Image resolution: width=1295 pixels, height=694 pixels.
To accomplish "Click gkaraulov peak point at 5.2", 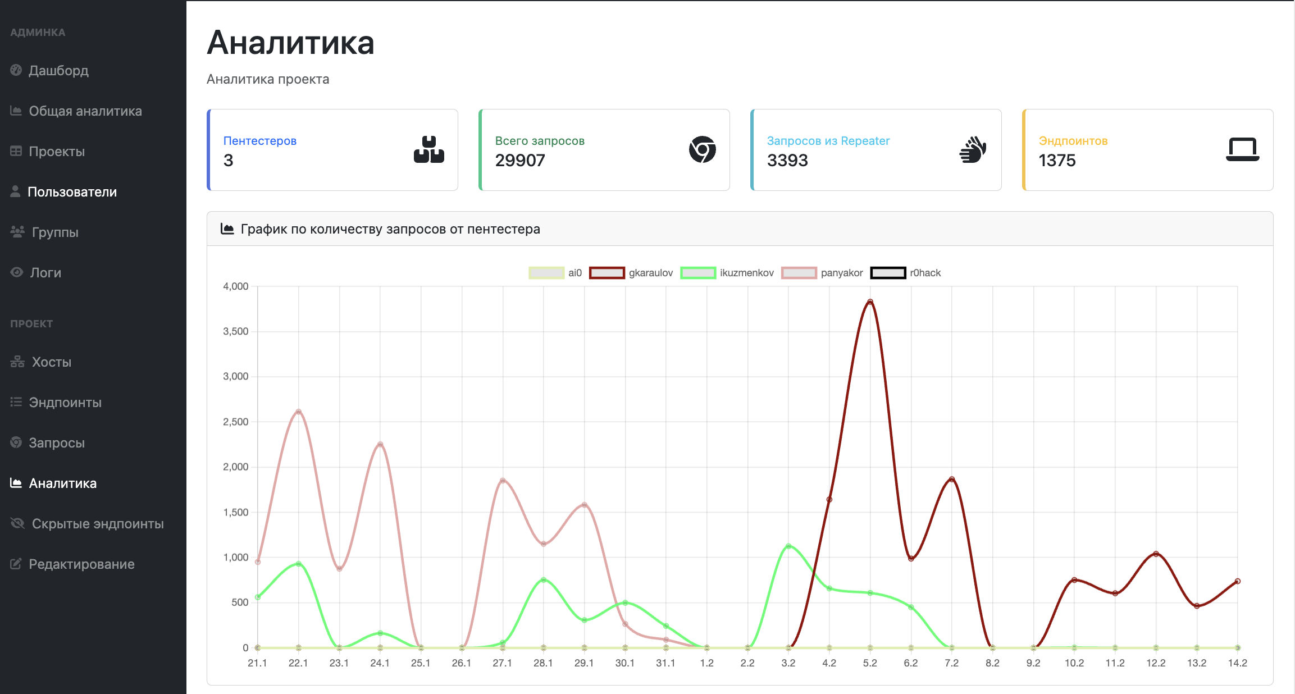I will (x=870, y=302).
